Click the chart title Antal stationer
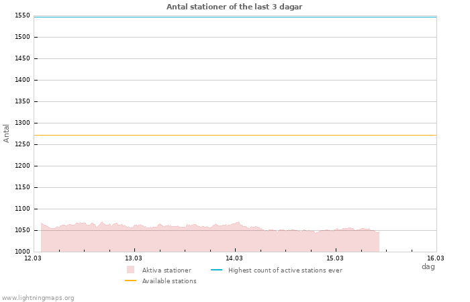This screenshot has height=302, width=470. click(234, 7)
